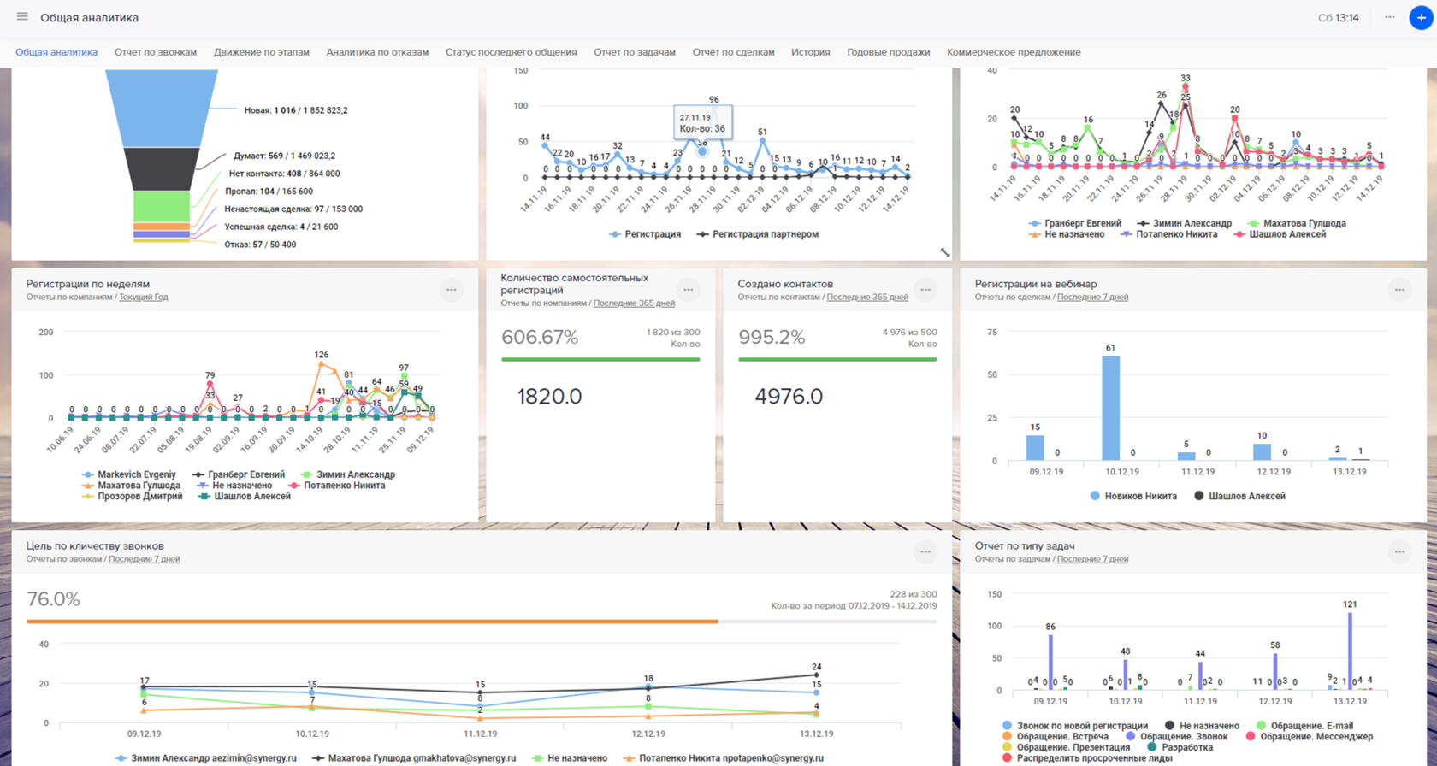The width and height of the screenshot is (1437, 766).
Task: Toggle Зимин Александр aezimin@synergy.ru legend item
Action: (206, 758)
